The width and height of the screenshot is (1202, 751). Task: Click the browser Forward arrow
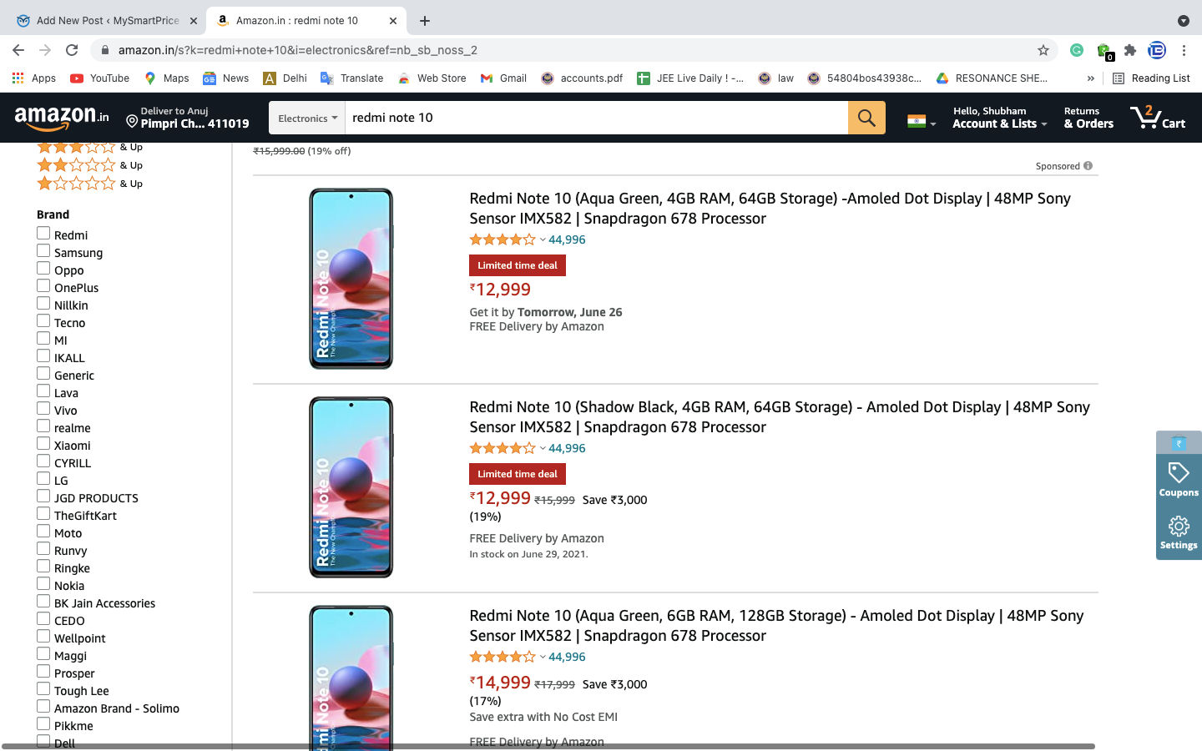(x=45, y=50)
